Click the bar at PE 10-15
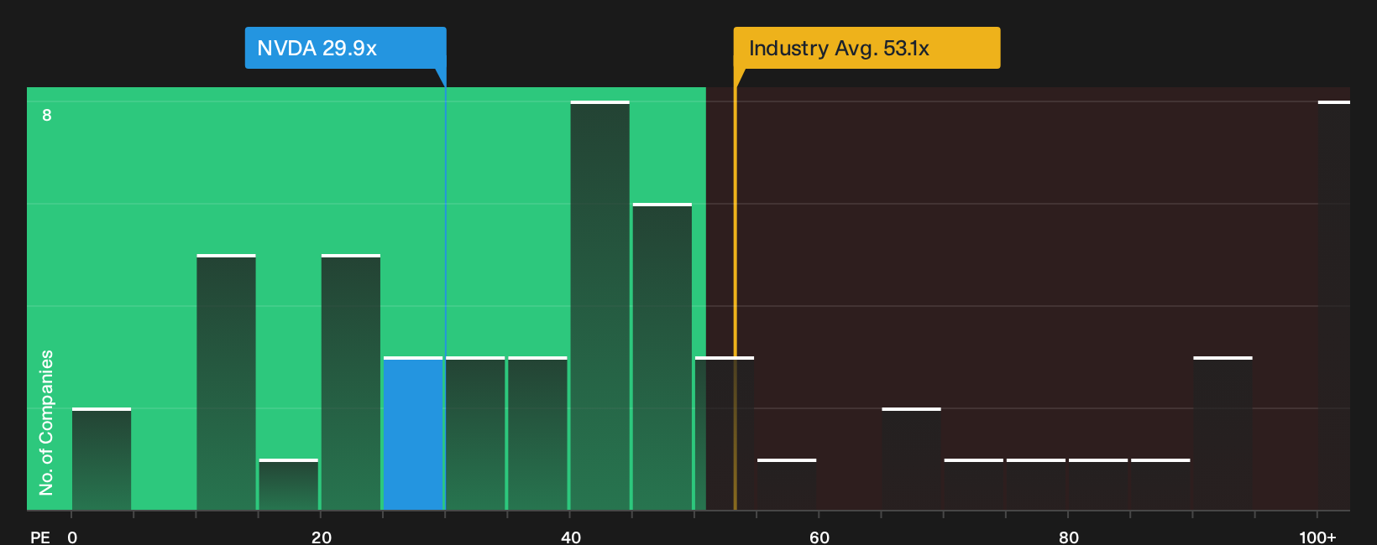Image resolution: width=1377 pixels, height=545 pixels. (x=226, y=382)
